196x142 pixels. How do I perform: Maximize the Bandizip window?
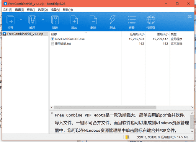pyautogui.click(x=177, y=4)
